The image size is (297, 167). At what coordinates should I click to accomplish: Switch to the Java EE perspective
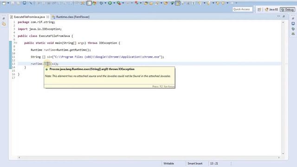(271, 9)
